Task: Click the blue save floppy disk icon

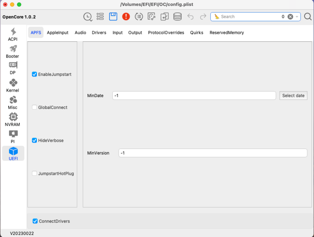Action: tap(113, 17)
